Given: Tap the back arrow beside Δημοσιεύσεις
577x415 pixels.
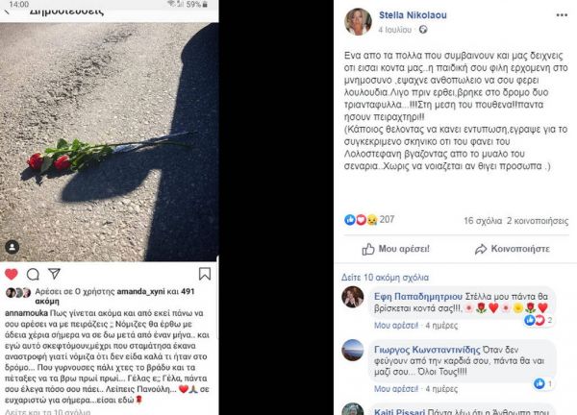Looking at the screenshot, I should (7, 11).
